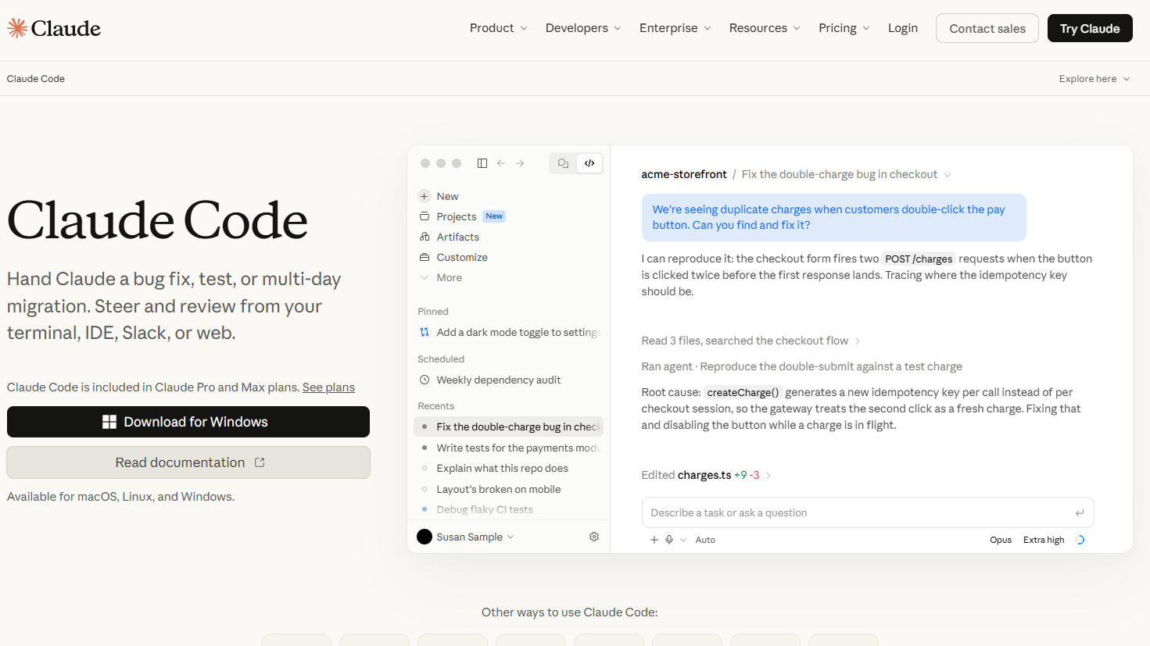Click the Projects icon in the sidebar
The image size is (1150, 646).
[425, 216]
